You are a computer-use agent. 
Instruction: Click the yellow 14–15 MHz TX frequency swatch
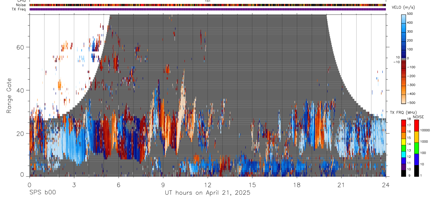pos(403,142)
